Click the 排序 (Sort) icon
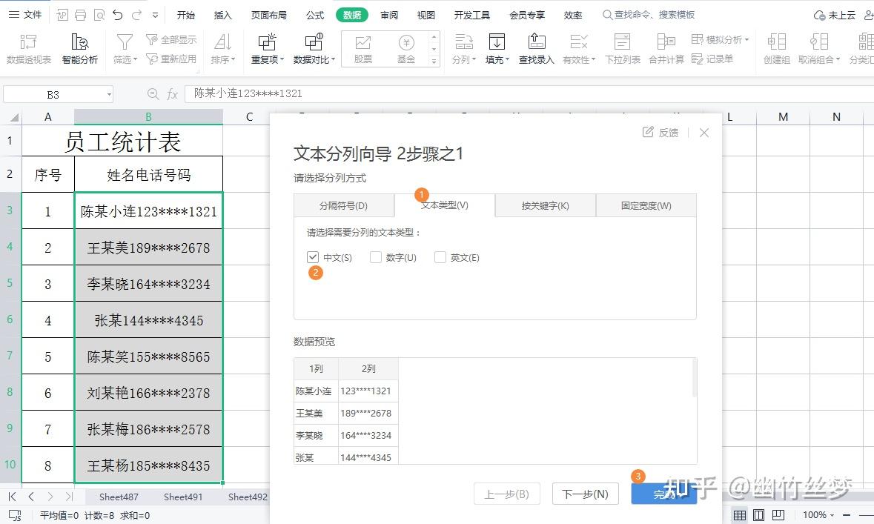 222,44
